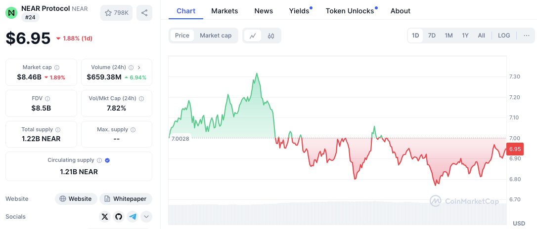
Task: Open the GitHub social link
Action: (x=119, y=216)
